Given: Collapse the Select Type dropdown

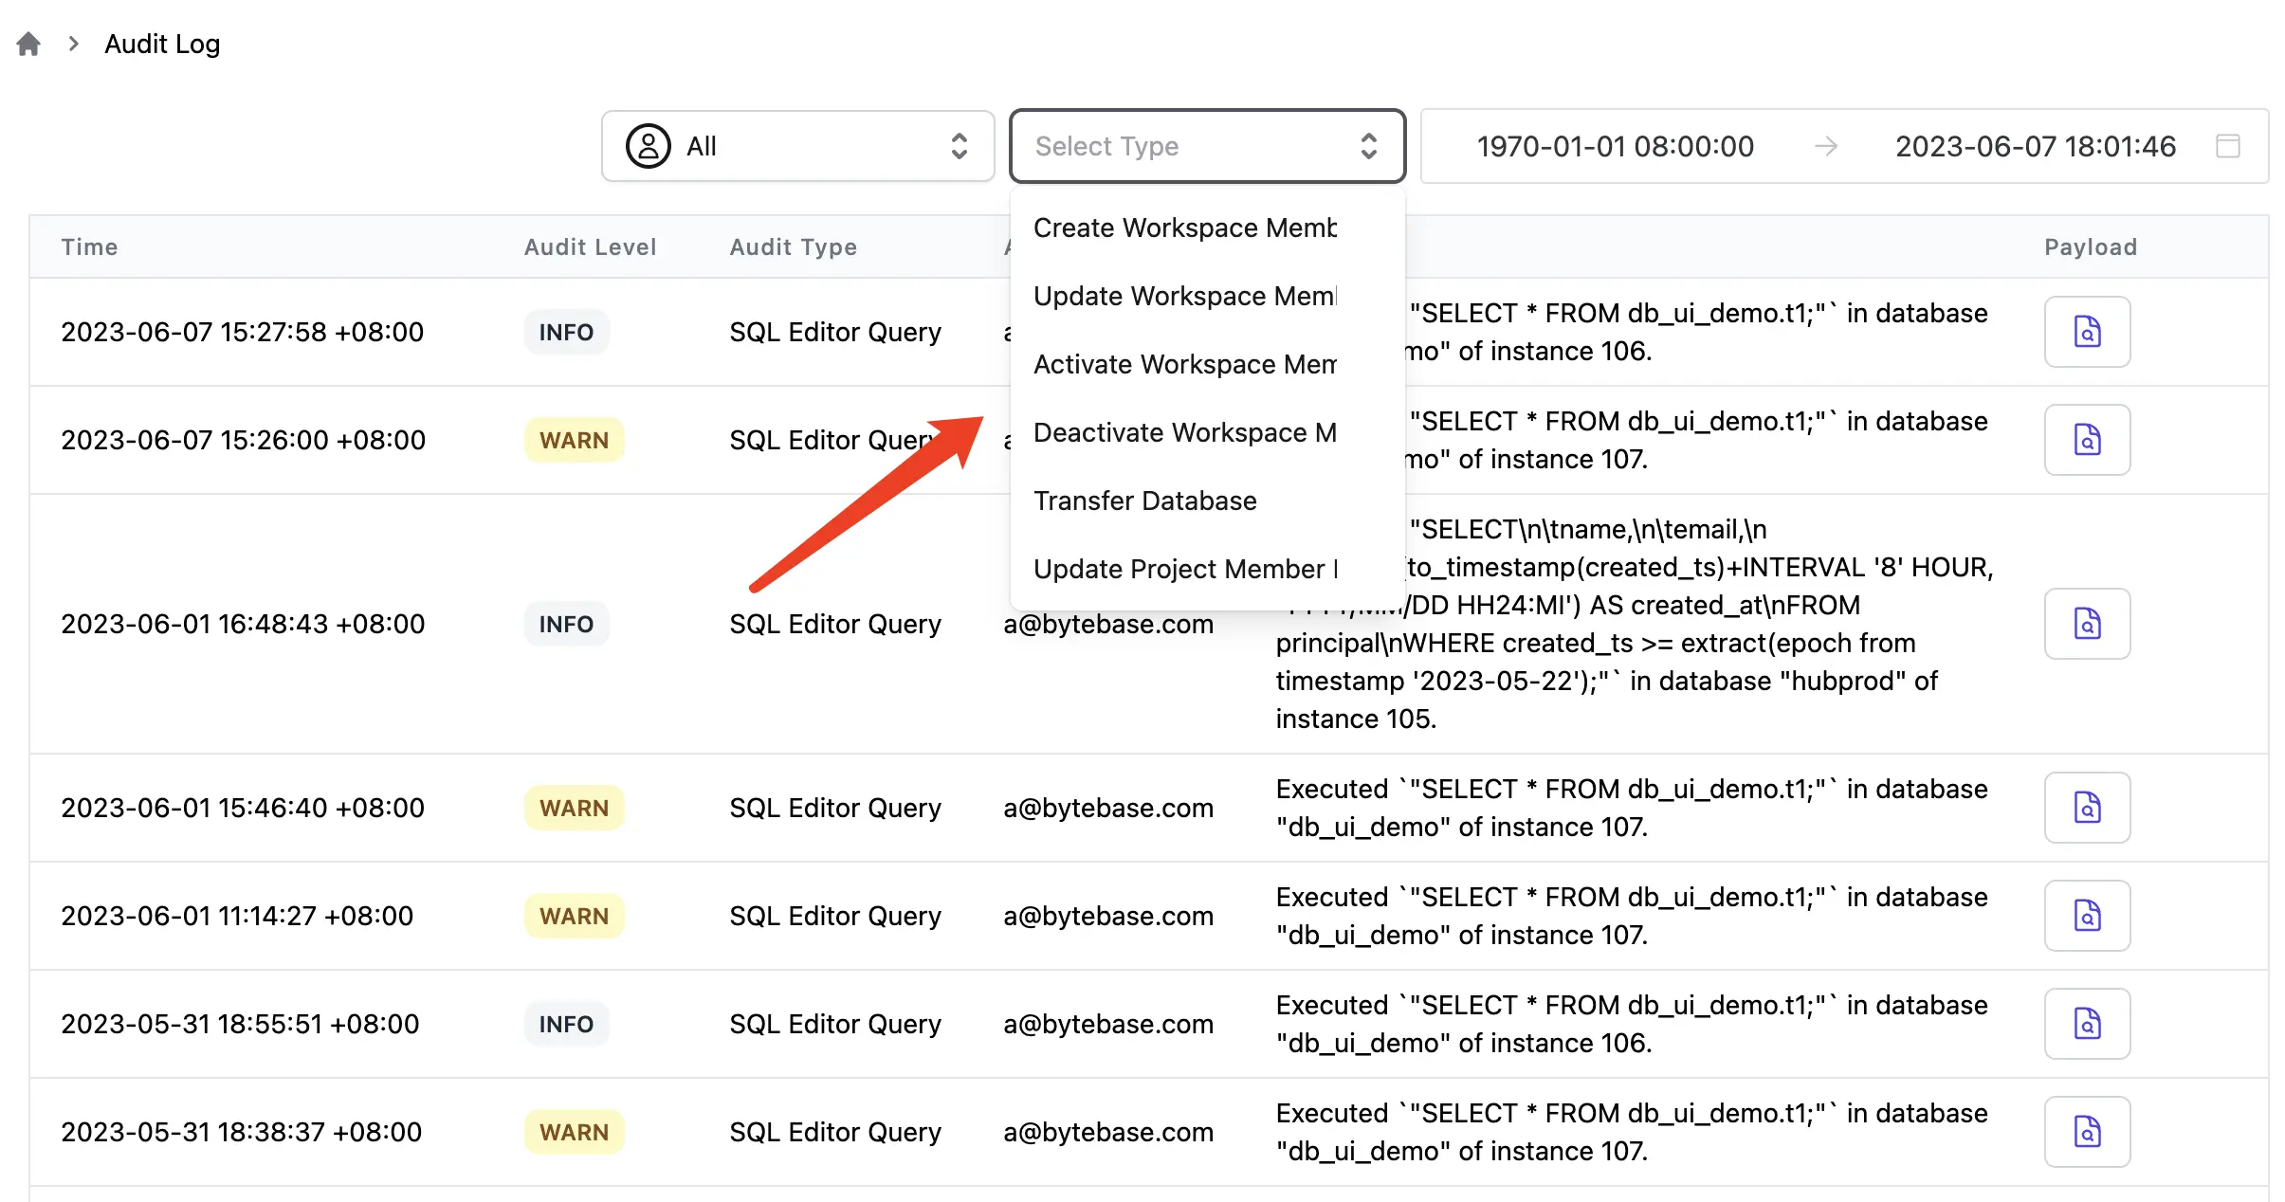Looking at the screenshot, I should [x=1206, y=146].
